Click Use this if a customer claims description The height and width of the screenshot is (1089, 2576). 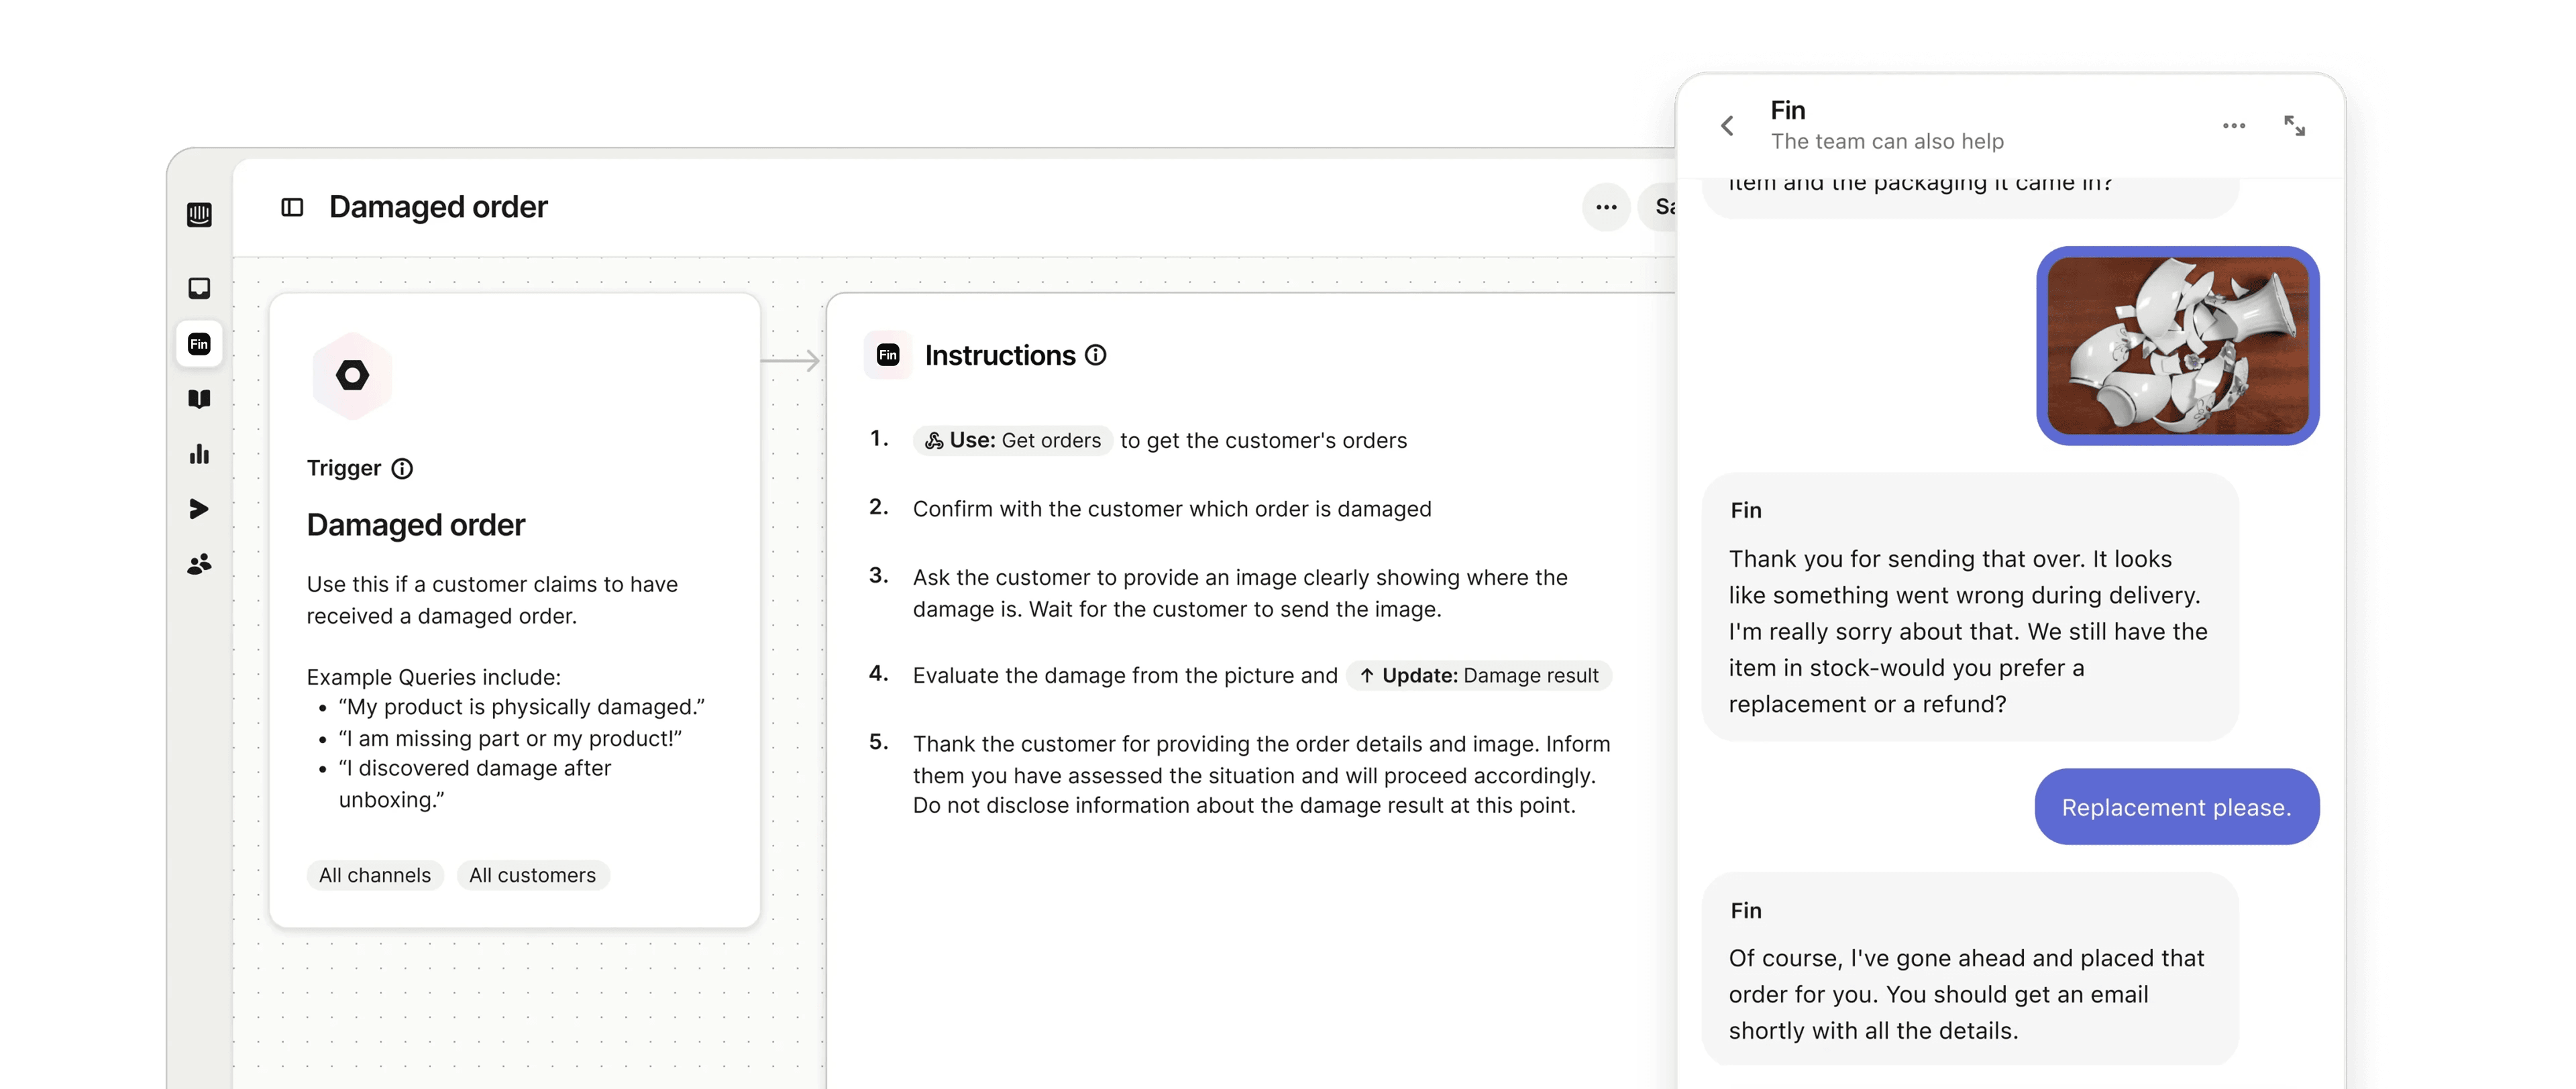click(x=492, y=600)
